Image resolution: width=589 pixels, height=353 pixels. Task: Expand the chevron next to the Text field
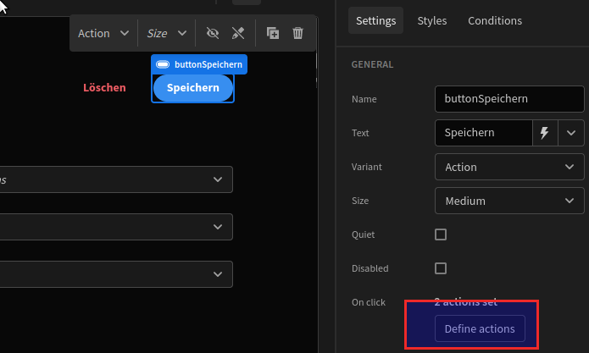571,133
